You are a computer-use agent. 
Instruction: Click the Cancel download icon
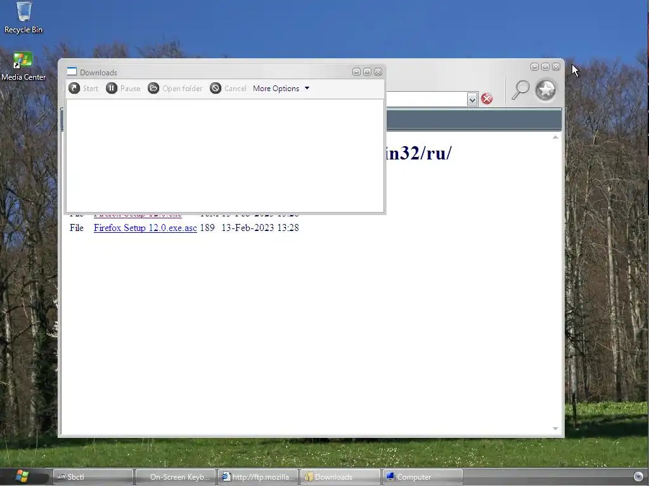click(x=215, y=88)
